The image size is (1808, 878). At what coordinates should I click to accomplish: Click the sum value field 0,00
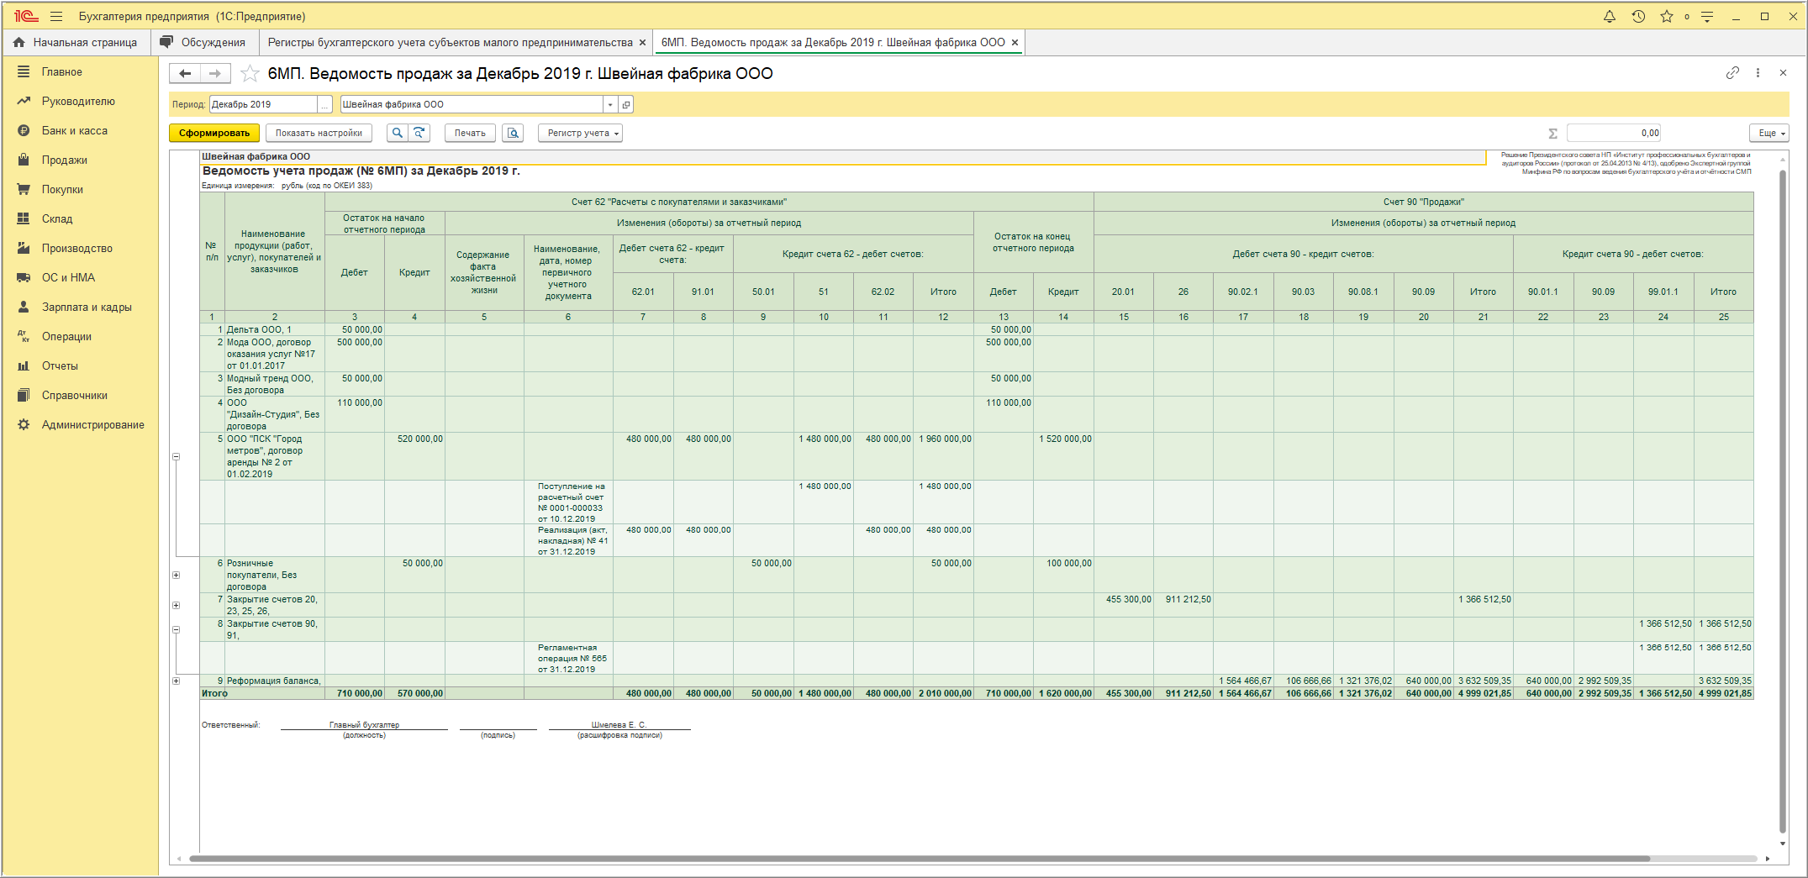(x=1614, y=133)
